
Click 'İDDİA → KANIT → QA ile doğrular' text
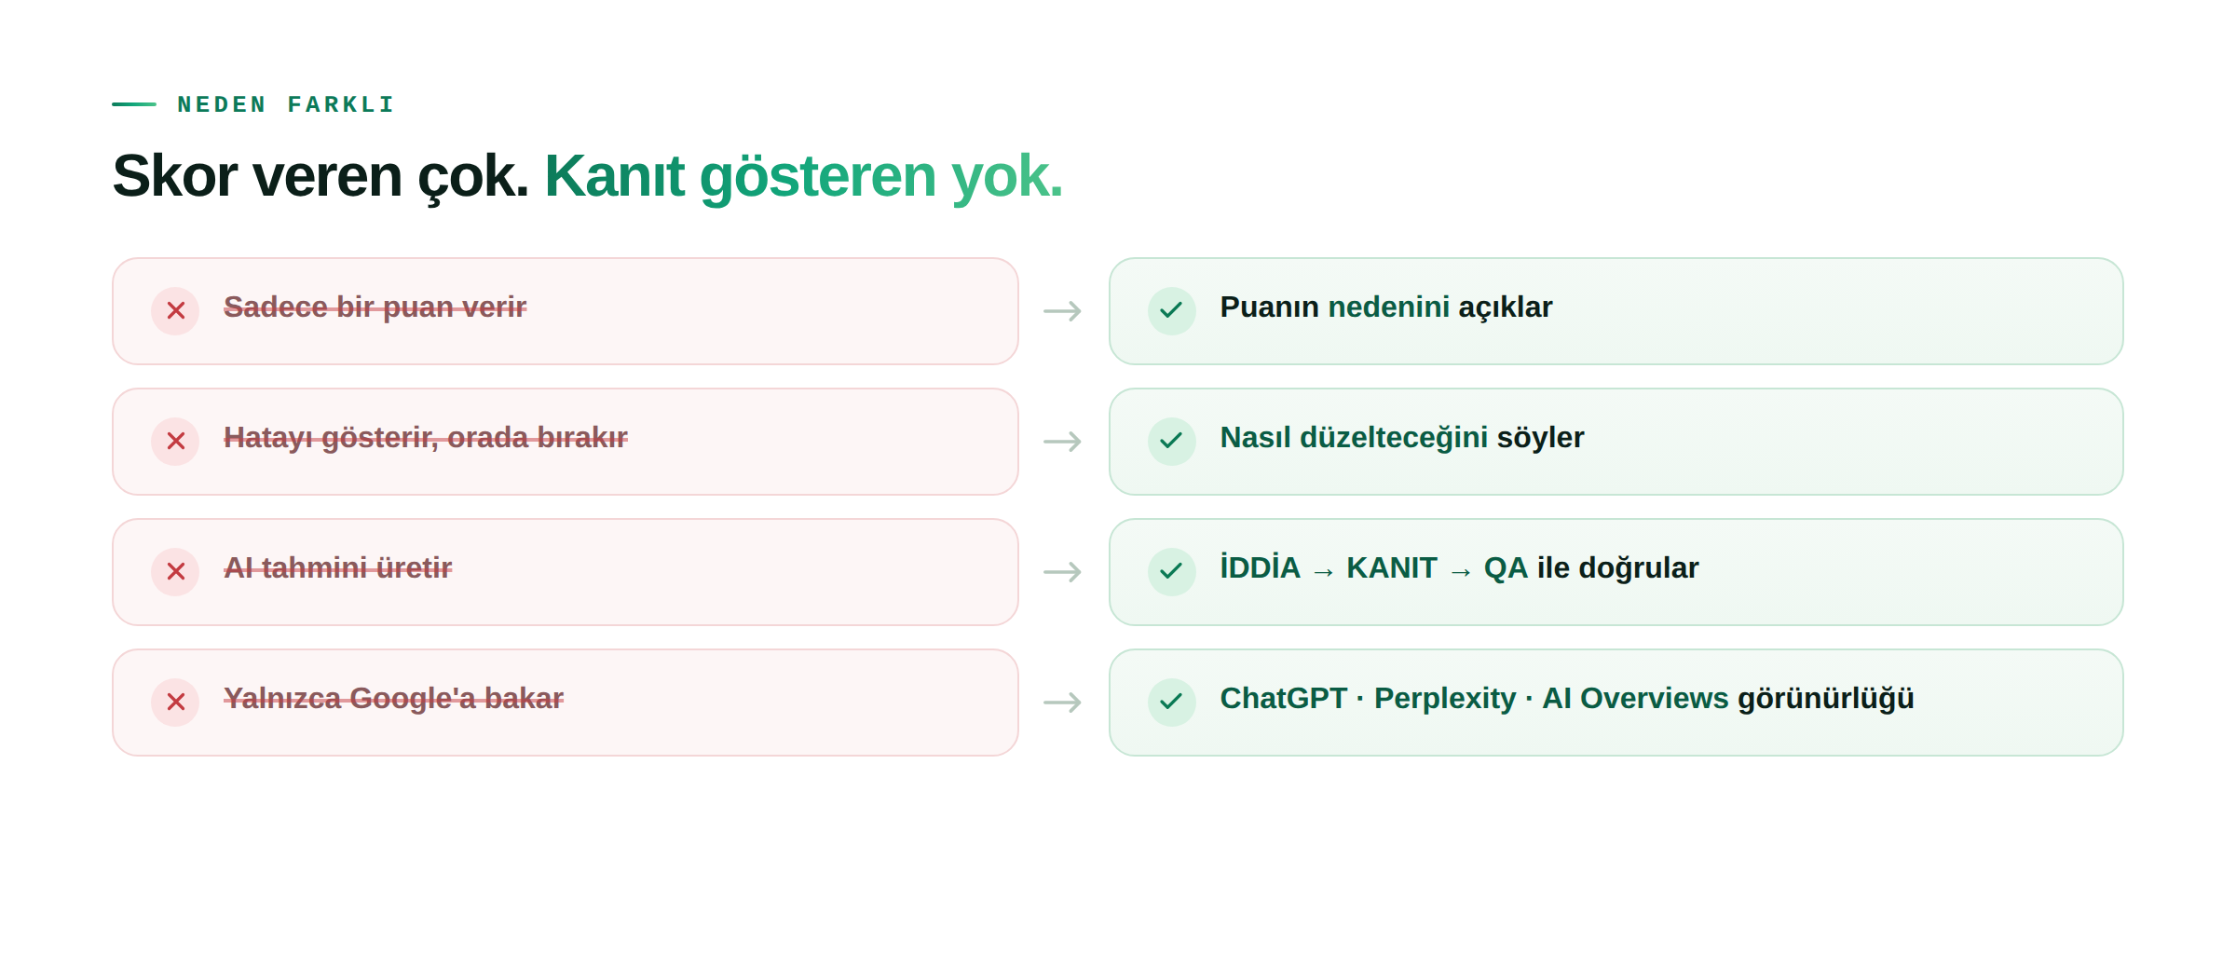(1459, 568)
